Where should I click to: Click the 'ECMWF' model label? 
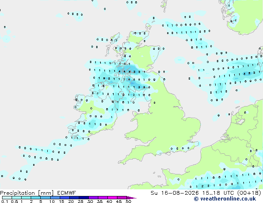67,193
